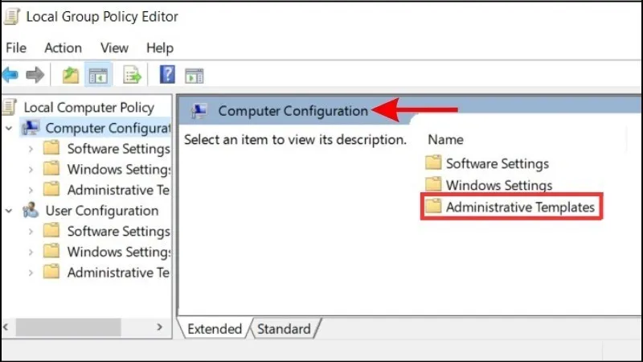The image size is (643, 362).
Task: Open the Action menu
Action: [x=63, y=48]
